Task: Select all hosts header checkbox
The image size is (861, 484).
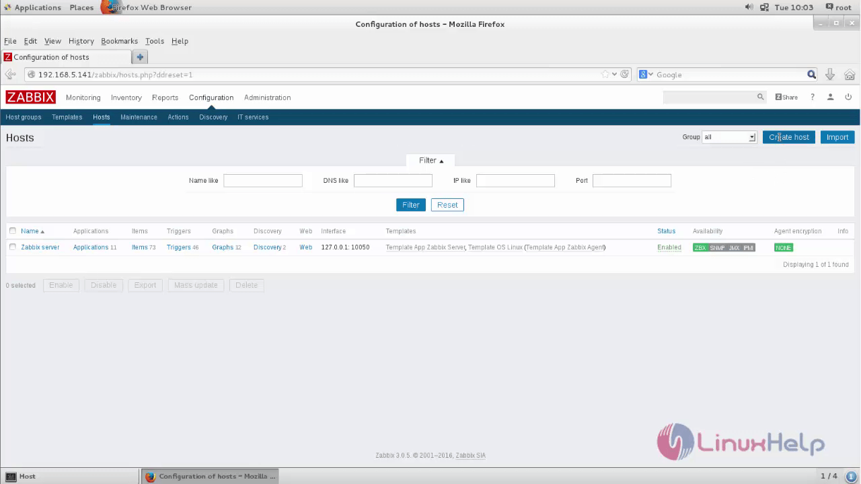Action: (12, 231)
